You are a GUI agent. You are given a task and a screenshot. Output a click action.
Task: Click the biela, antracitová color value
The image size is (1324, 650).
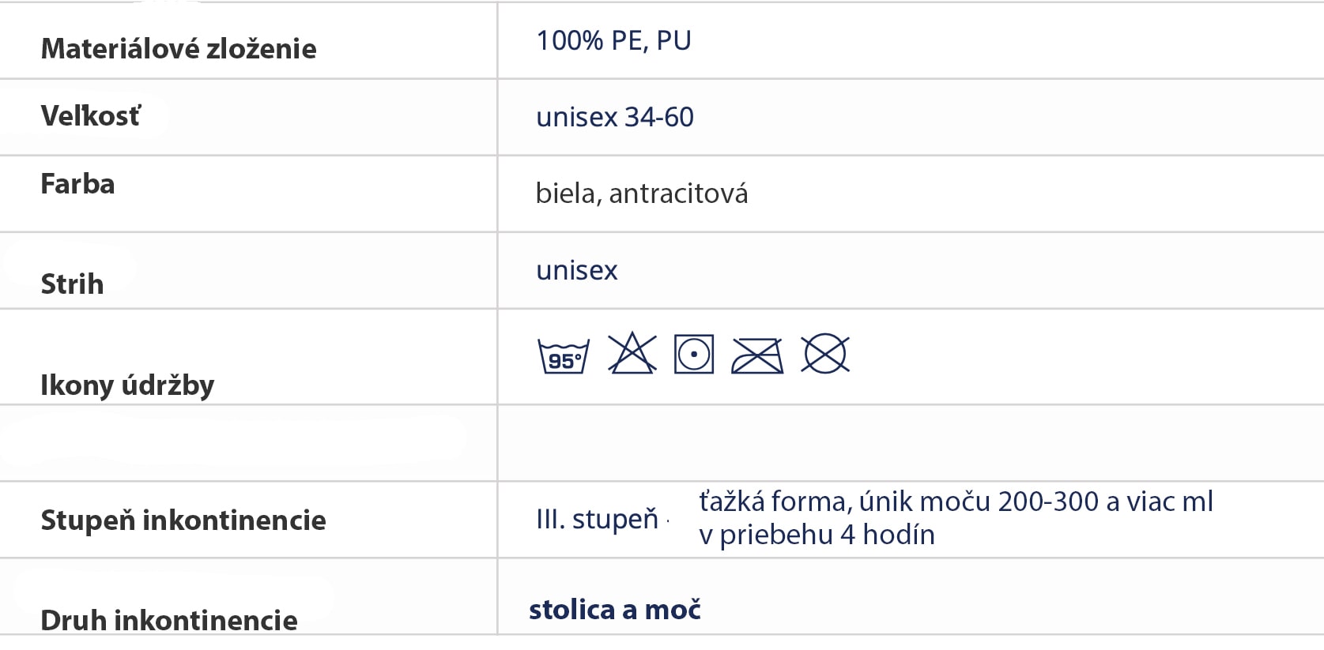(x=641, y=193)
